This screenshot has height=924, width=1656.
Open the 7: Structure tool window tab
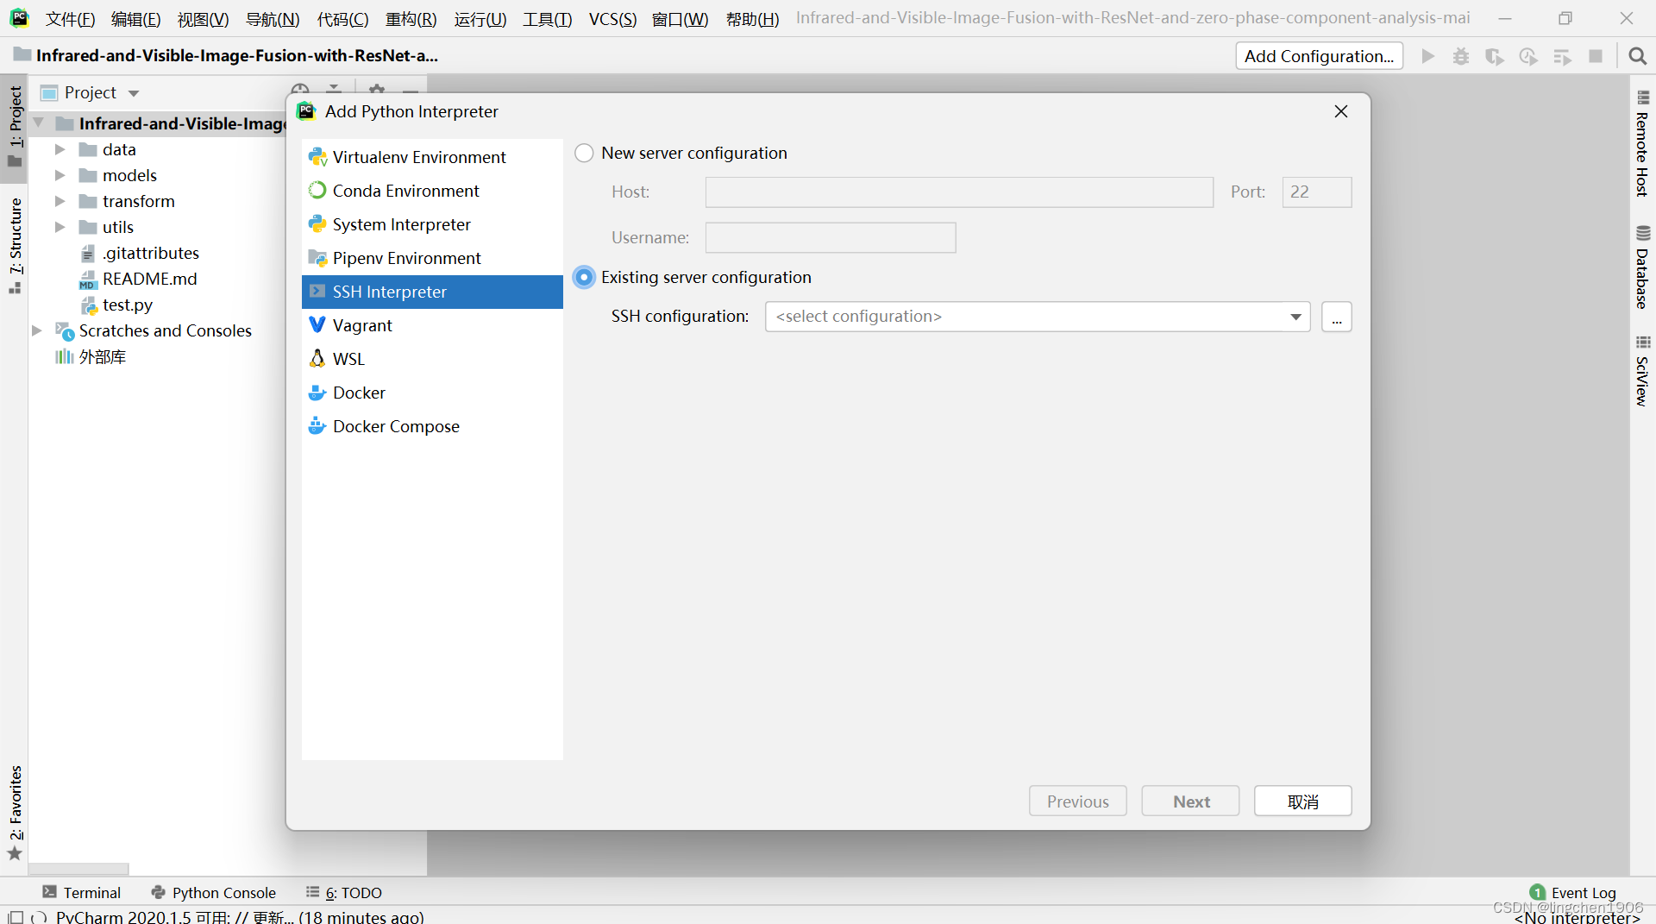15,246
